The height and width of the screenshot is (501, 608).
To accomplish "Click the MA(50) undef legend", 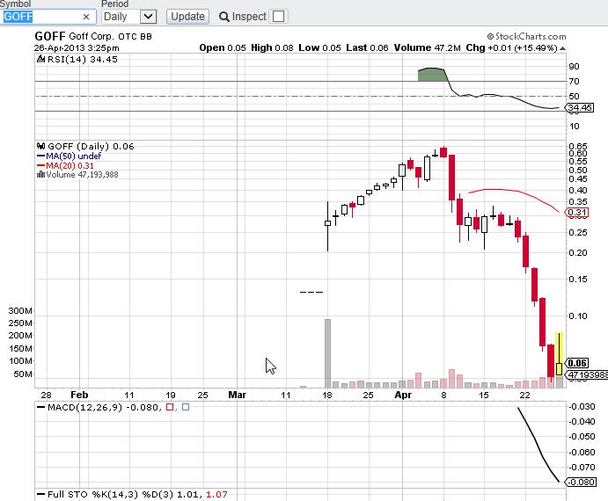I will coord(69,156).
